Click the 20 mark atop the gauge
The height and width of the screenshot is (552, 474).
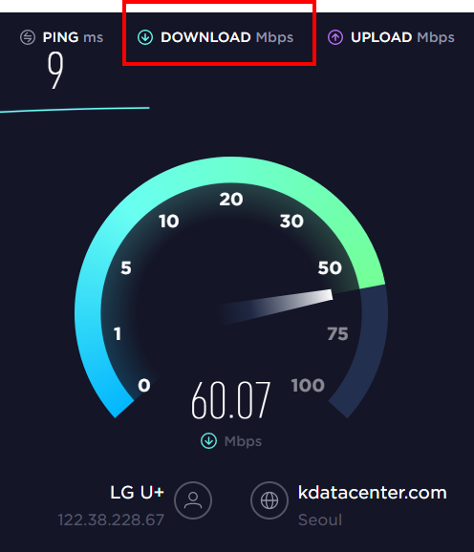(231, 200)
